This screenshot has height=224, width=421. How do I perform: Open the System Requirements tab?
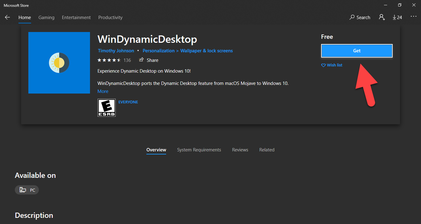[x=199, y=150]
